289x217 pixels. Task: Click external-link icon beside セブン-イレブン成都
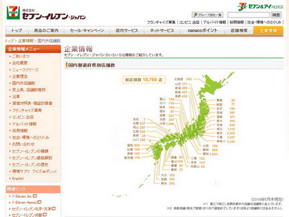pyautogui.click(x=45, y=215)
